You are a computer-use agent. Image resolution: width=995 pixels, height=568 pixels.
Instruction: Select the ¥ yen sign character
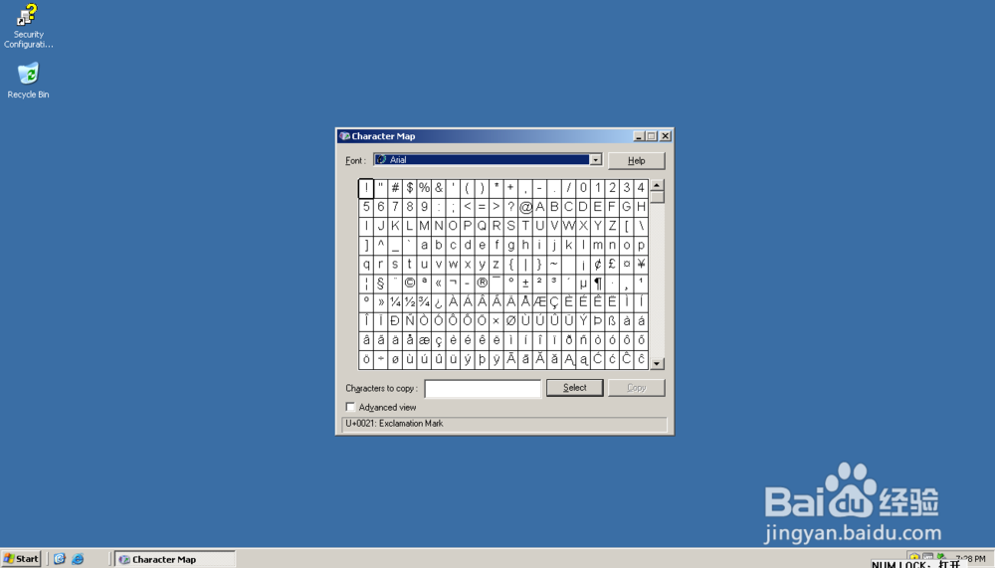click(x=641, y=264)
